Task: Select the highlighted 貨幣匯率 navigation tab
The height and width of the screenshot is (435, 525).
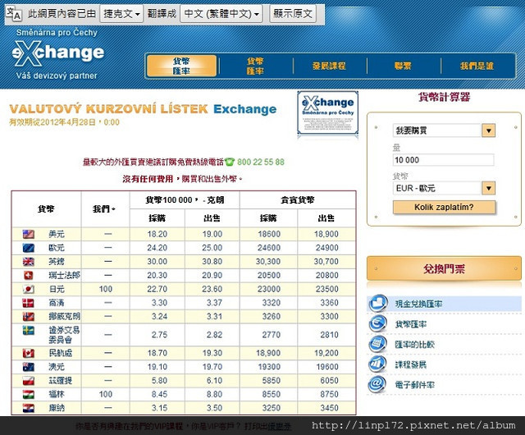Action: 181,66
